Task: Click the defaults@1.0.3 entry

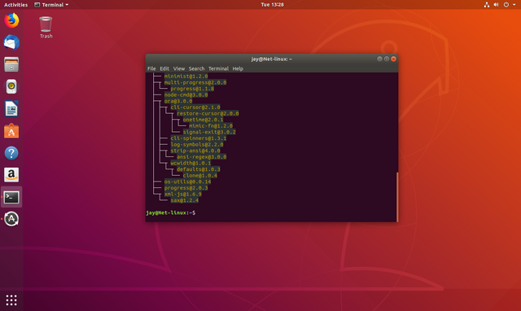Action: tap(199, 169)
